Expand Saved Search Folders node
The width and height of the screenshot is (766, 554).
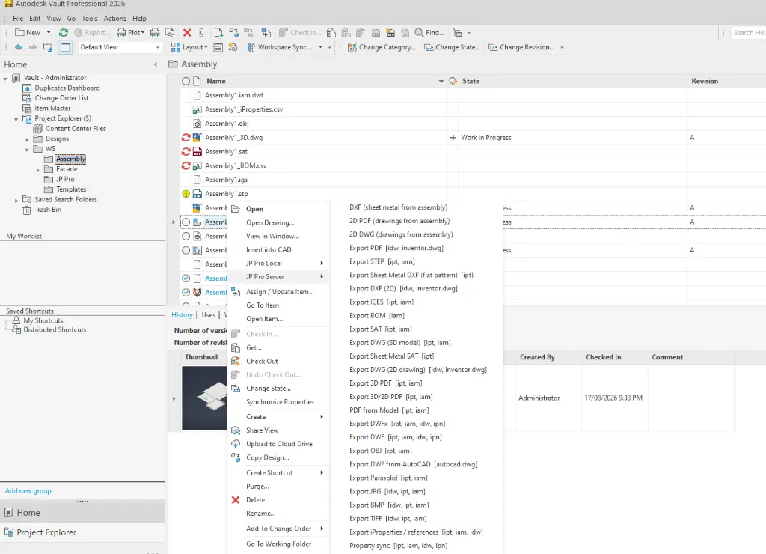pyautogui.click(x=16, y=200)
